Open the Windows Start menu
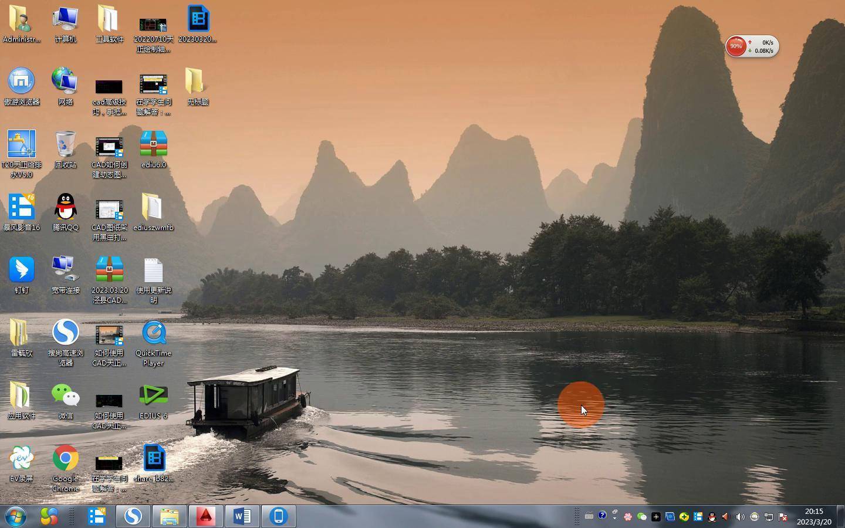This screenshot has width=845, height=528. pos(16,516)
